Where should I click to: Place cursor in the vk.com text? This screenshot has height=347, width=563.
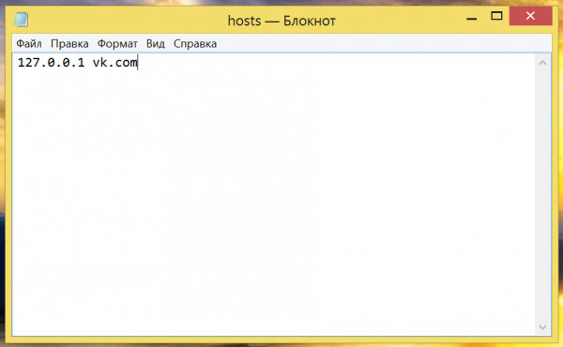pos(114,63)
